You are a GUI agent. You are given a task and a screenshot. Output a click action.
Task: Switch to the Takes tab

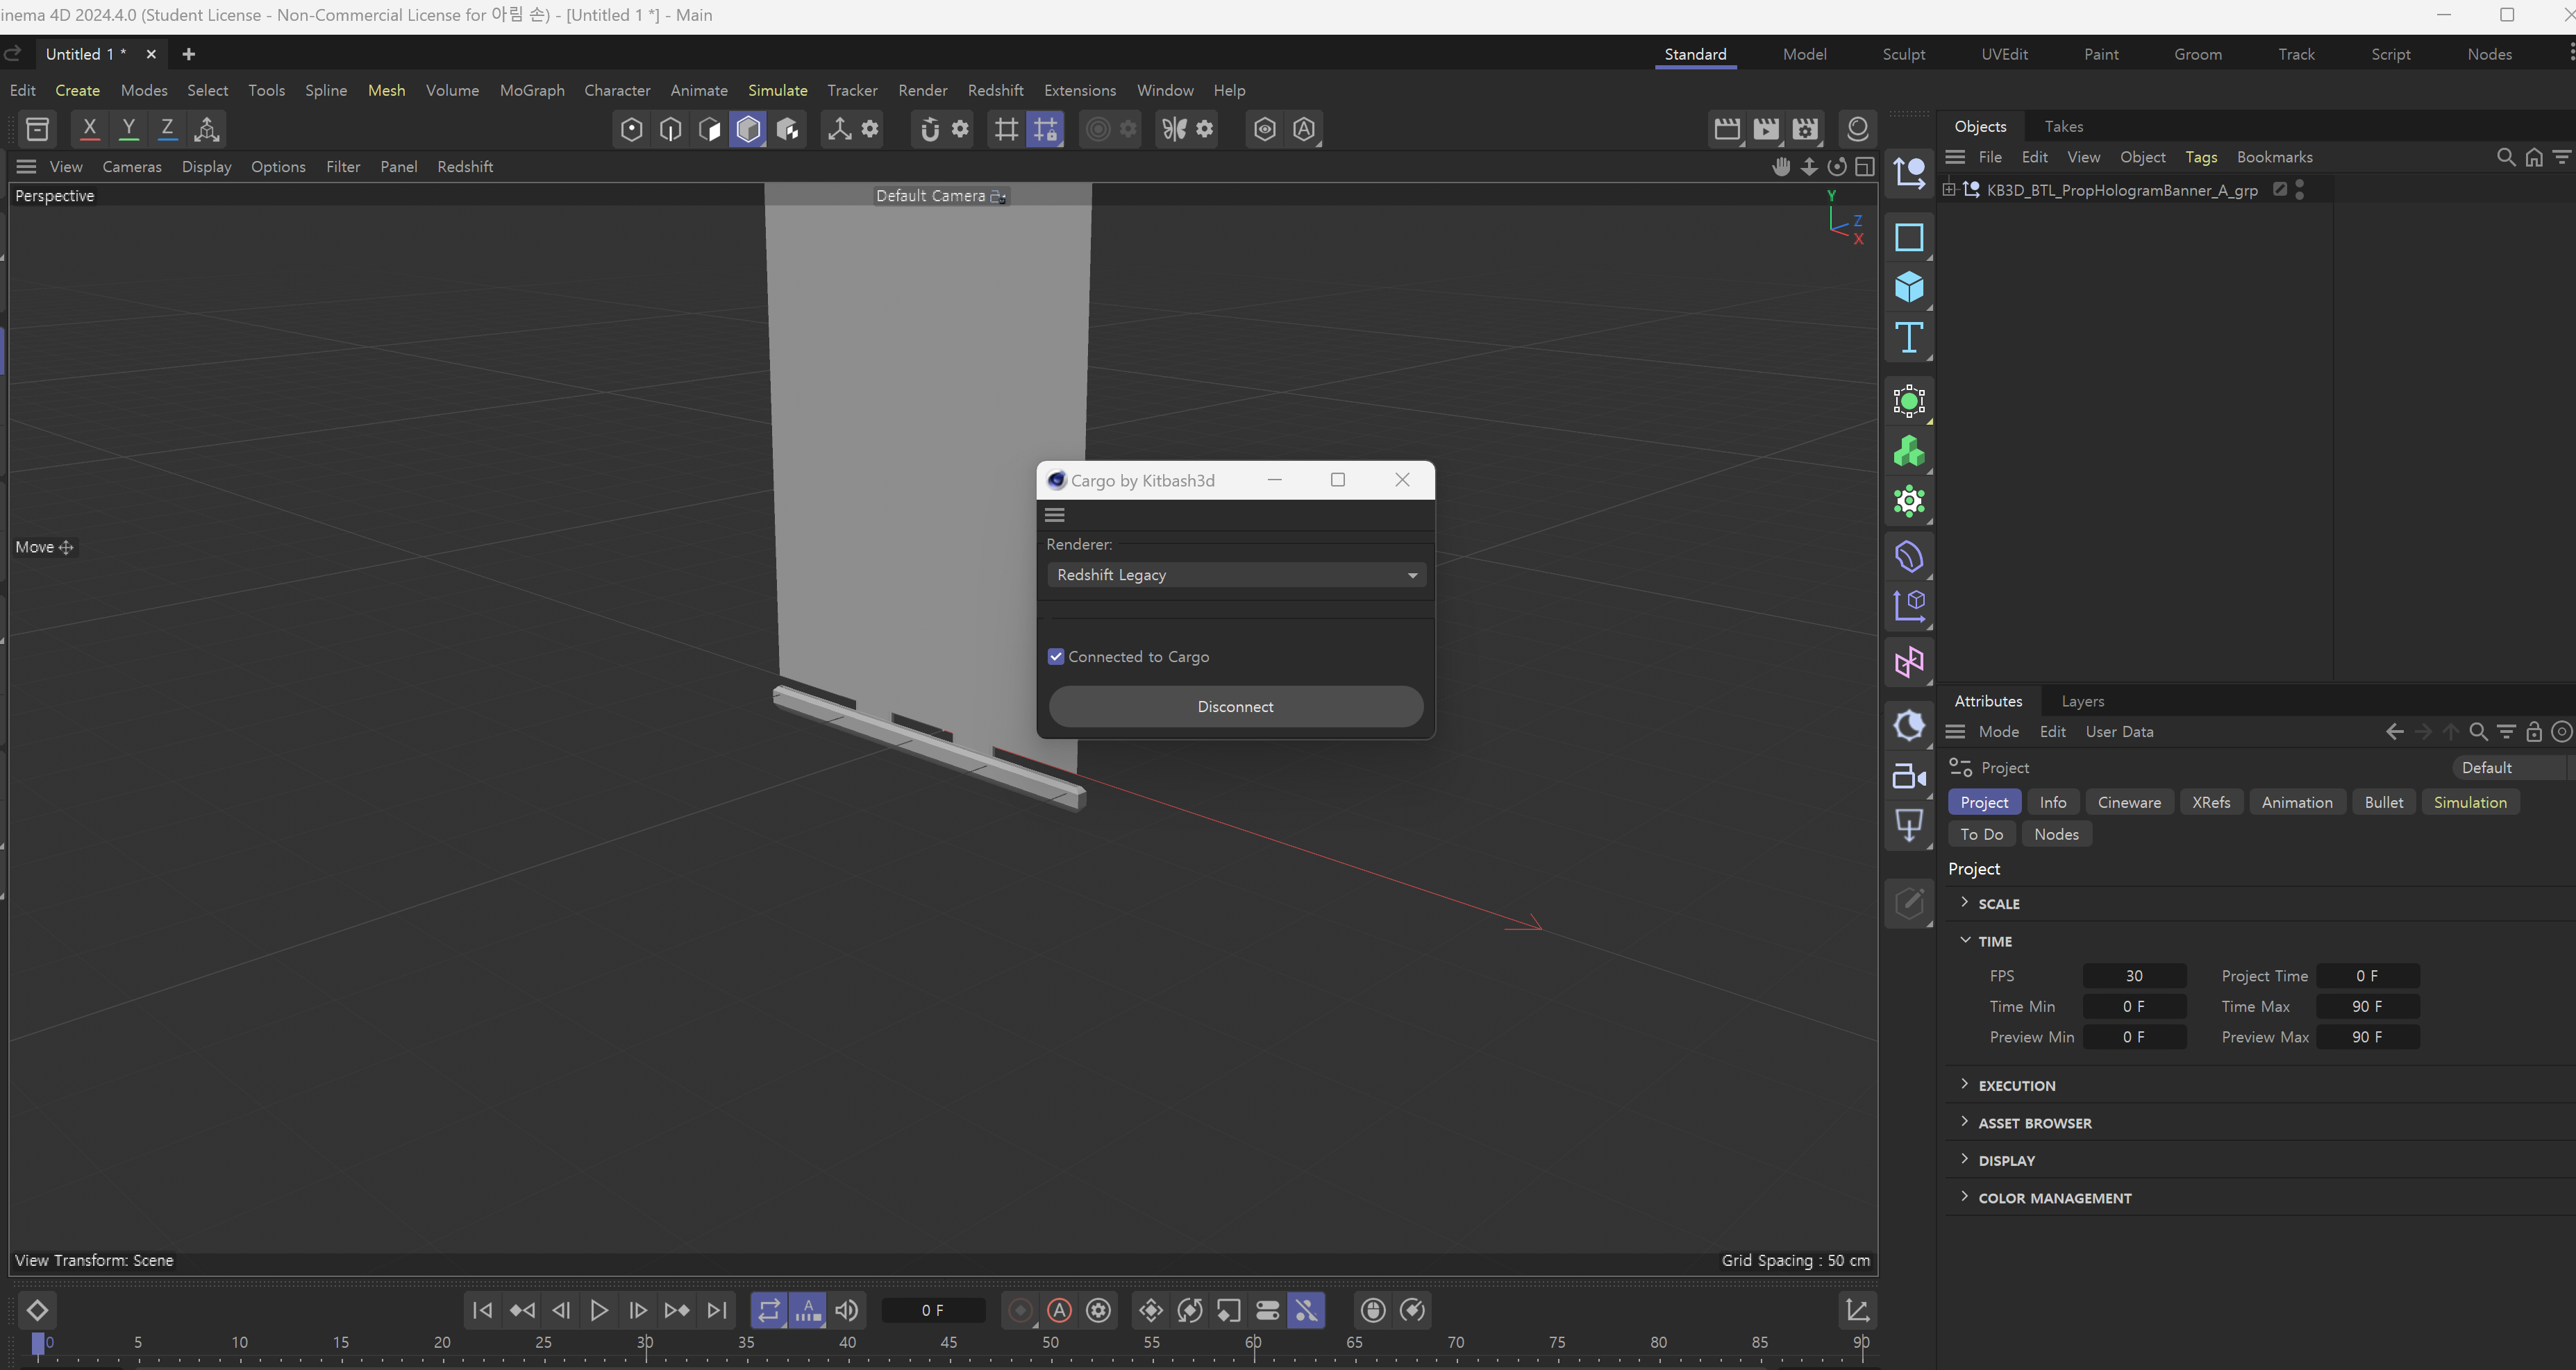click(x=2063, y=126)
